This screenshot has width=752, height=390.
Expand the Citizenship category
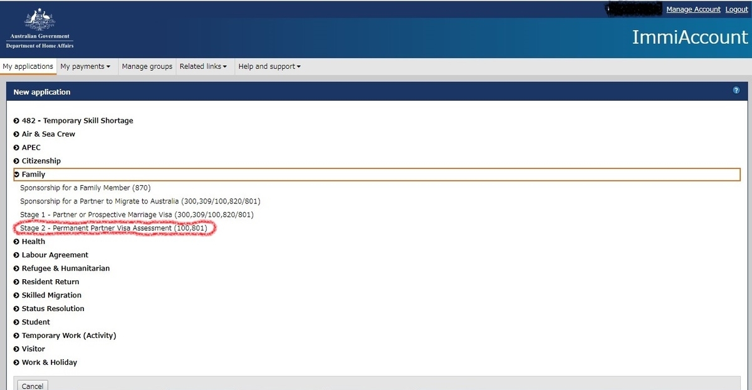[37, 161]
